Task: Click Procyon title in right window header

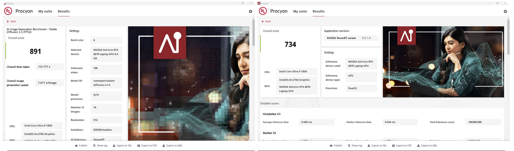Action: coord(279,11)
